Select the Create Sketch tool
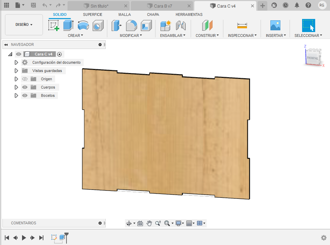The height and width of the screenshot is (245, 330). (x=54, y=26)
